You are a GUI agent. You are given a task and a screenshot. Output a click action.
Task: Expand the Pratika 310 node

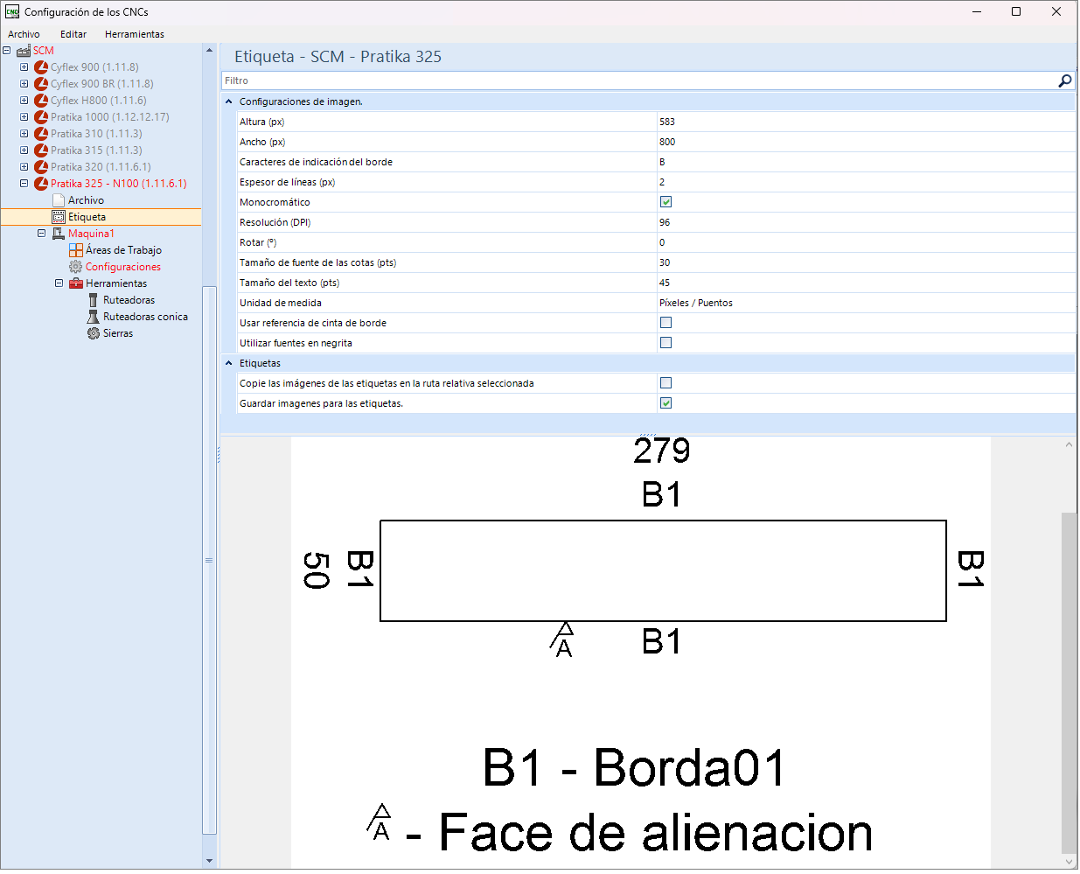click(24, 134)
